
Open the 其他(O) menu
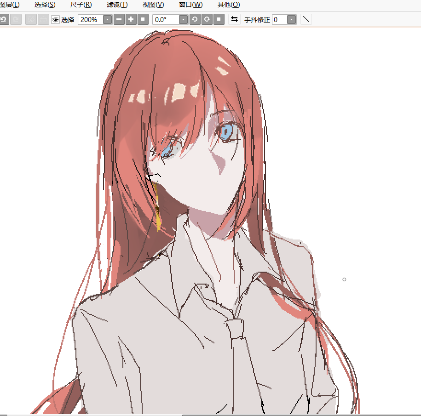point(229,5)
